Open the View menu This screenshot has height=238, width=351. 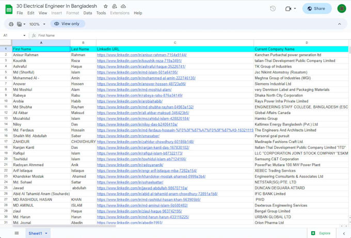click(43, 13)
